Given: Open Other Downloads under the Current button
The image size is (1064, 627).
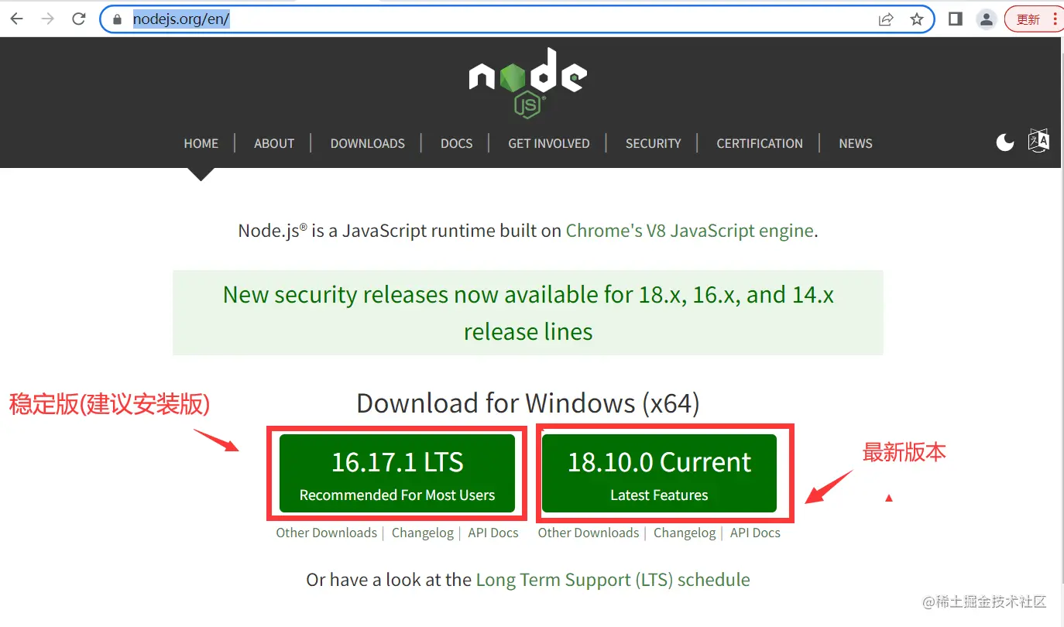Looking at the screenshot, I should point(589,533).
